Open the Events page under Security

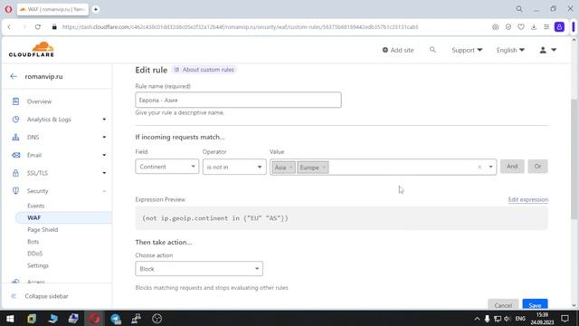36,206
